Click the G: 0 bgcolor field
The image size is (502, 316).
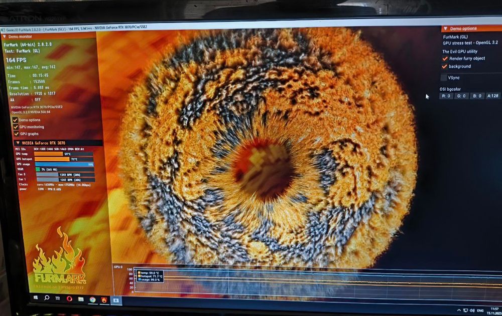461,96
